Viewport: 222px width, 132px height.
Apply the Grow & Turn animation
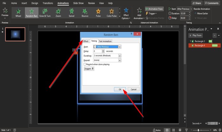pos(45,13)
